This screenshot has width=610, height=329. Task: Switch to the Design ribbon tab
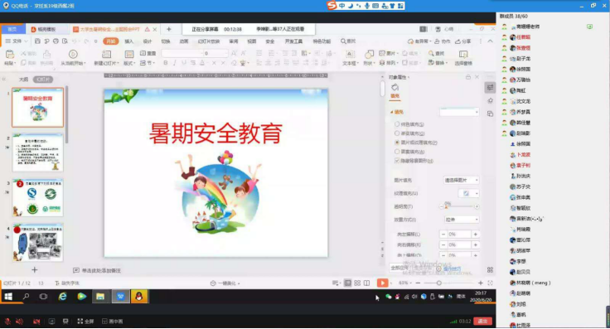pos(147,41)
